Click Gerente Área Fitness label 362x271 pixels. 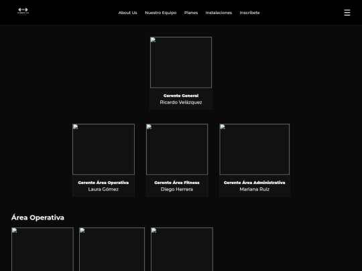coord(177,183)
